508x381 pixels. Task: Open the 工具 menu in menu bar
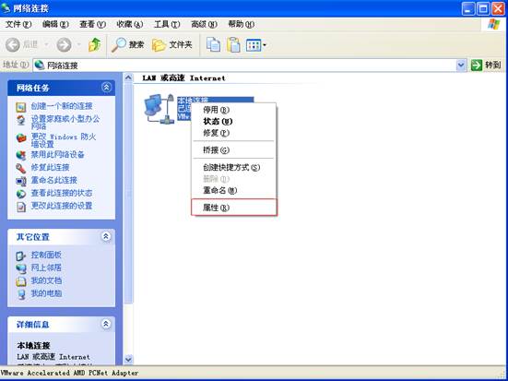click(x=167, y=24)
